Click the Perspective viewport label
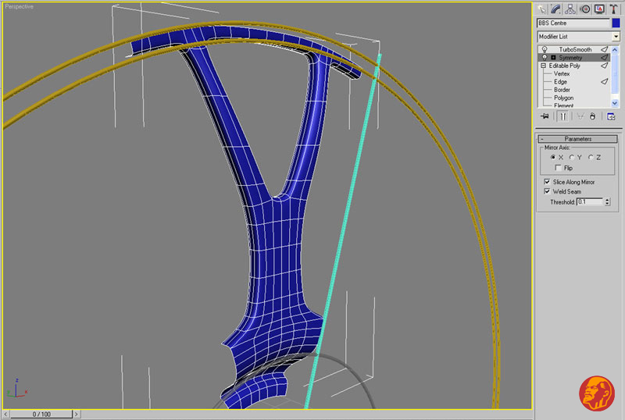625x420 pixels. (19, 7)
